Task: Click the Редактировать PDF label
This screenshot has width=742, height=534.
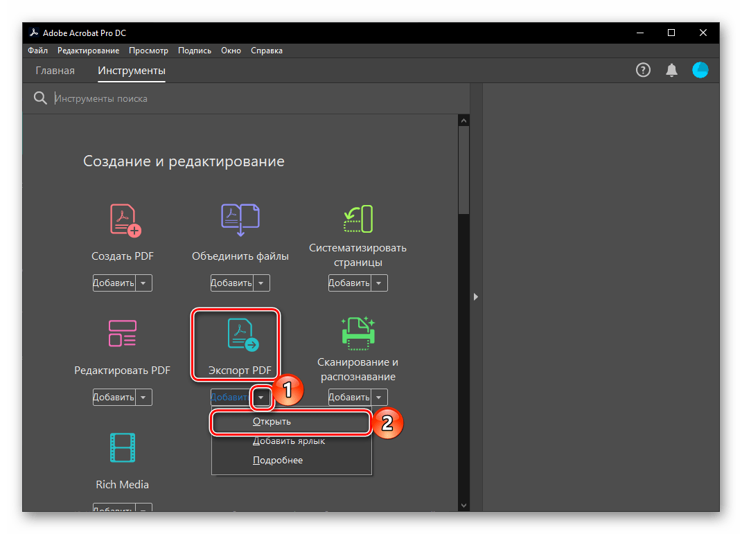Action: (122, 371)
